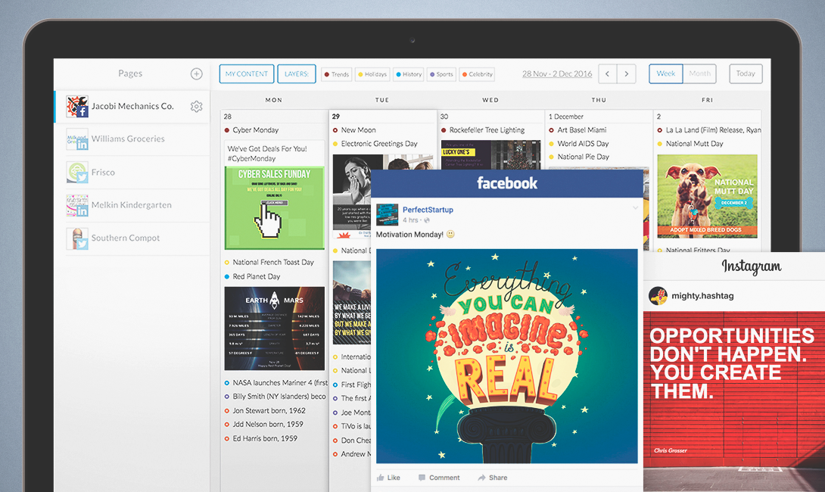Open the 'We've Got Deals For You!' post text
Image resolution: width=825 pixels, height=492 pixels.
(x=267, y=154)
